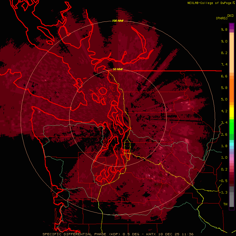Click the 0.2 value on color scale
The image size is (236, 236).
click(224, 169)
